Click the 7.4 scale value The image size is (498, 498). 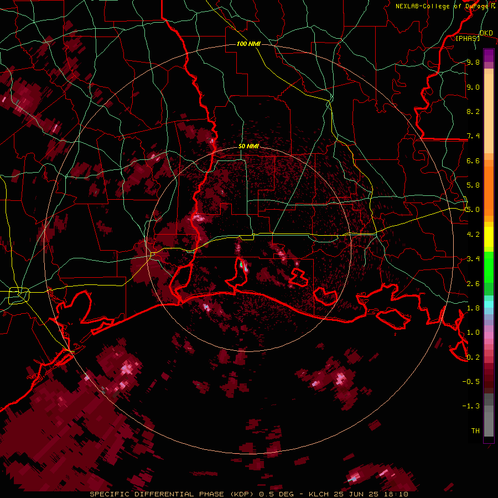[473, 136]
